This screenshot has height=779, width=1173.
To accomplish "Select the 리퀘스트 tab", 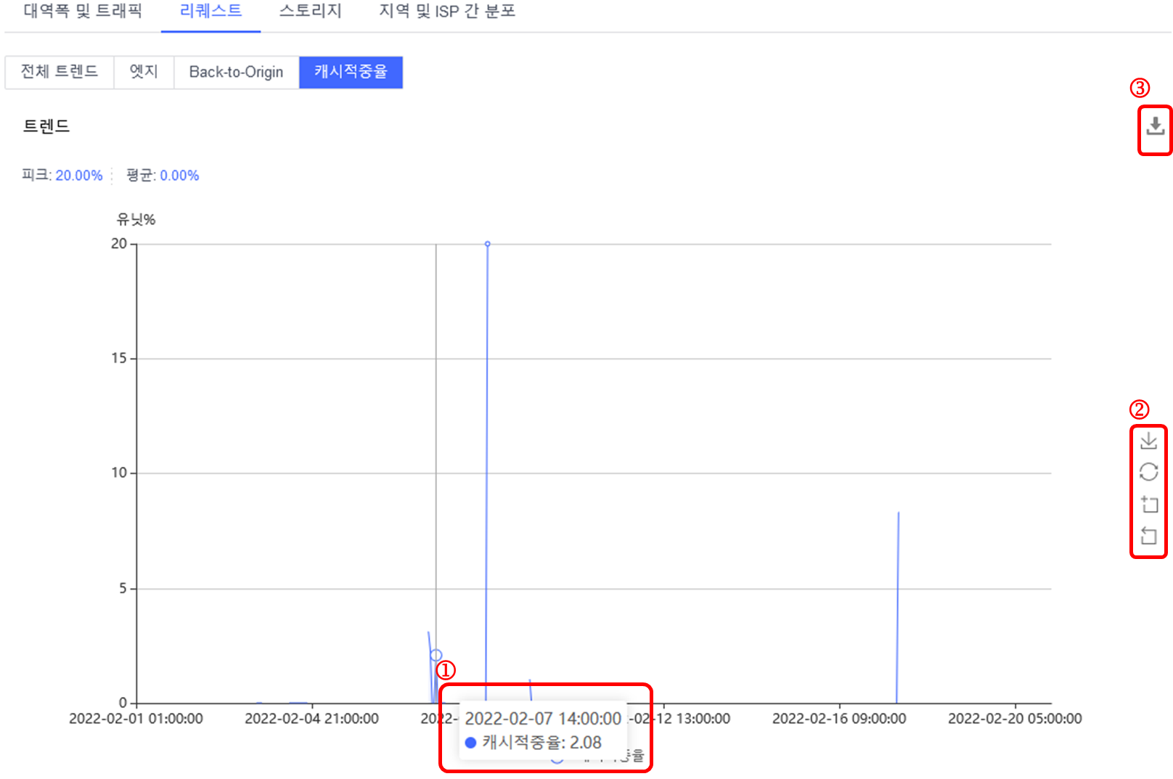I will (x=211, y=11).
